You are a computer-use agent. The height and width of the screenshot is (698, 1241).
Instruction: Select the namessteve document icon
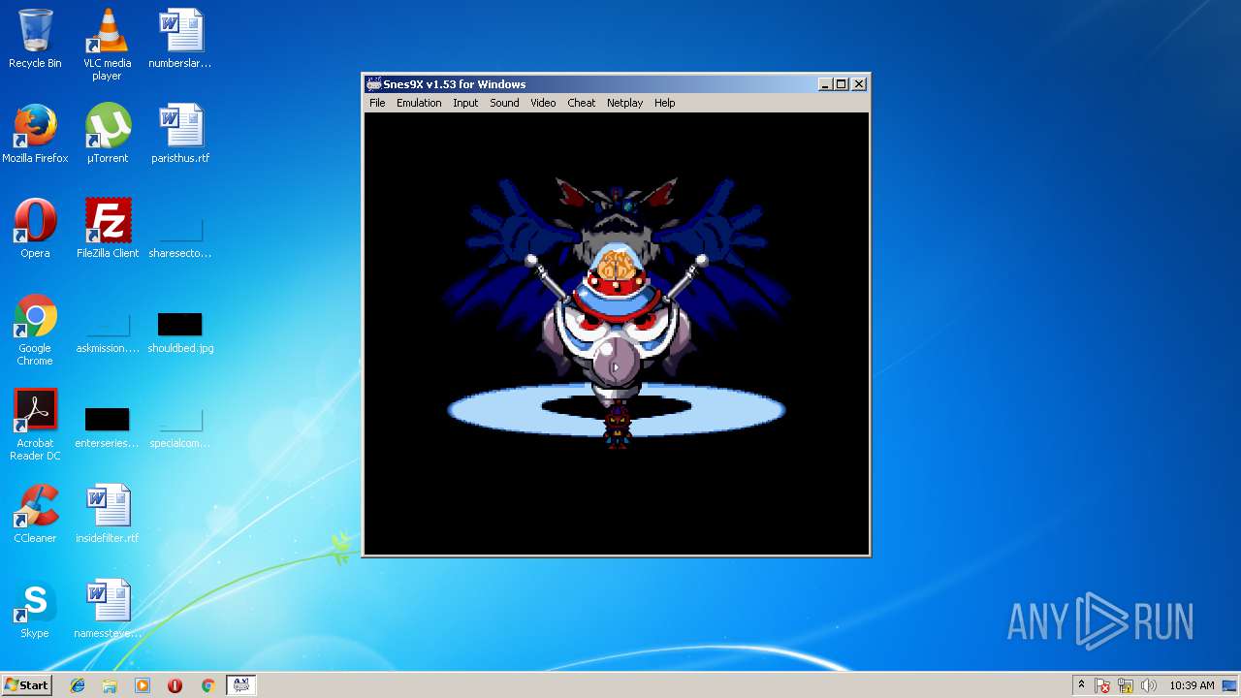(x=107, y=609)
